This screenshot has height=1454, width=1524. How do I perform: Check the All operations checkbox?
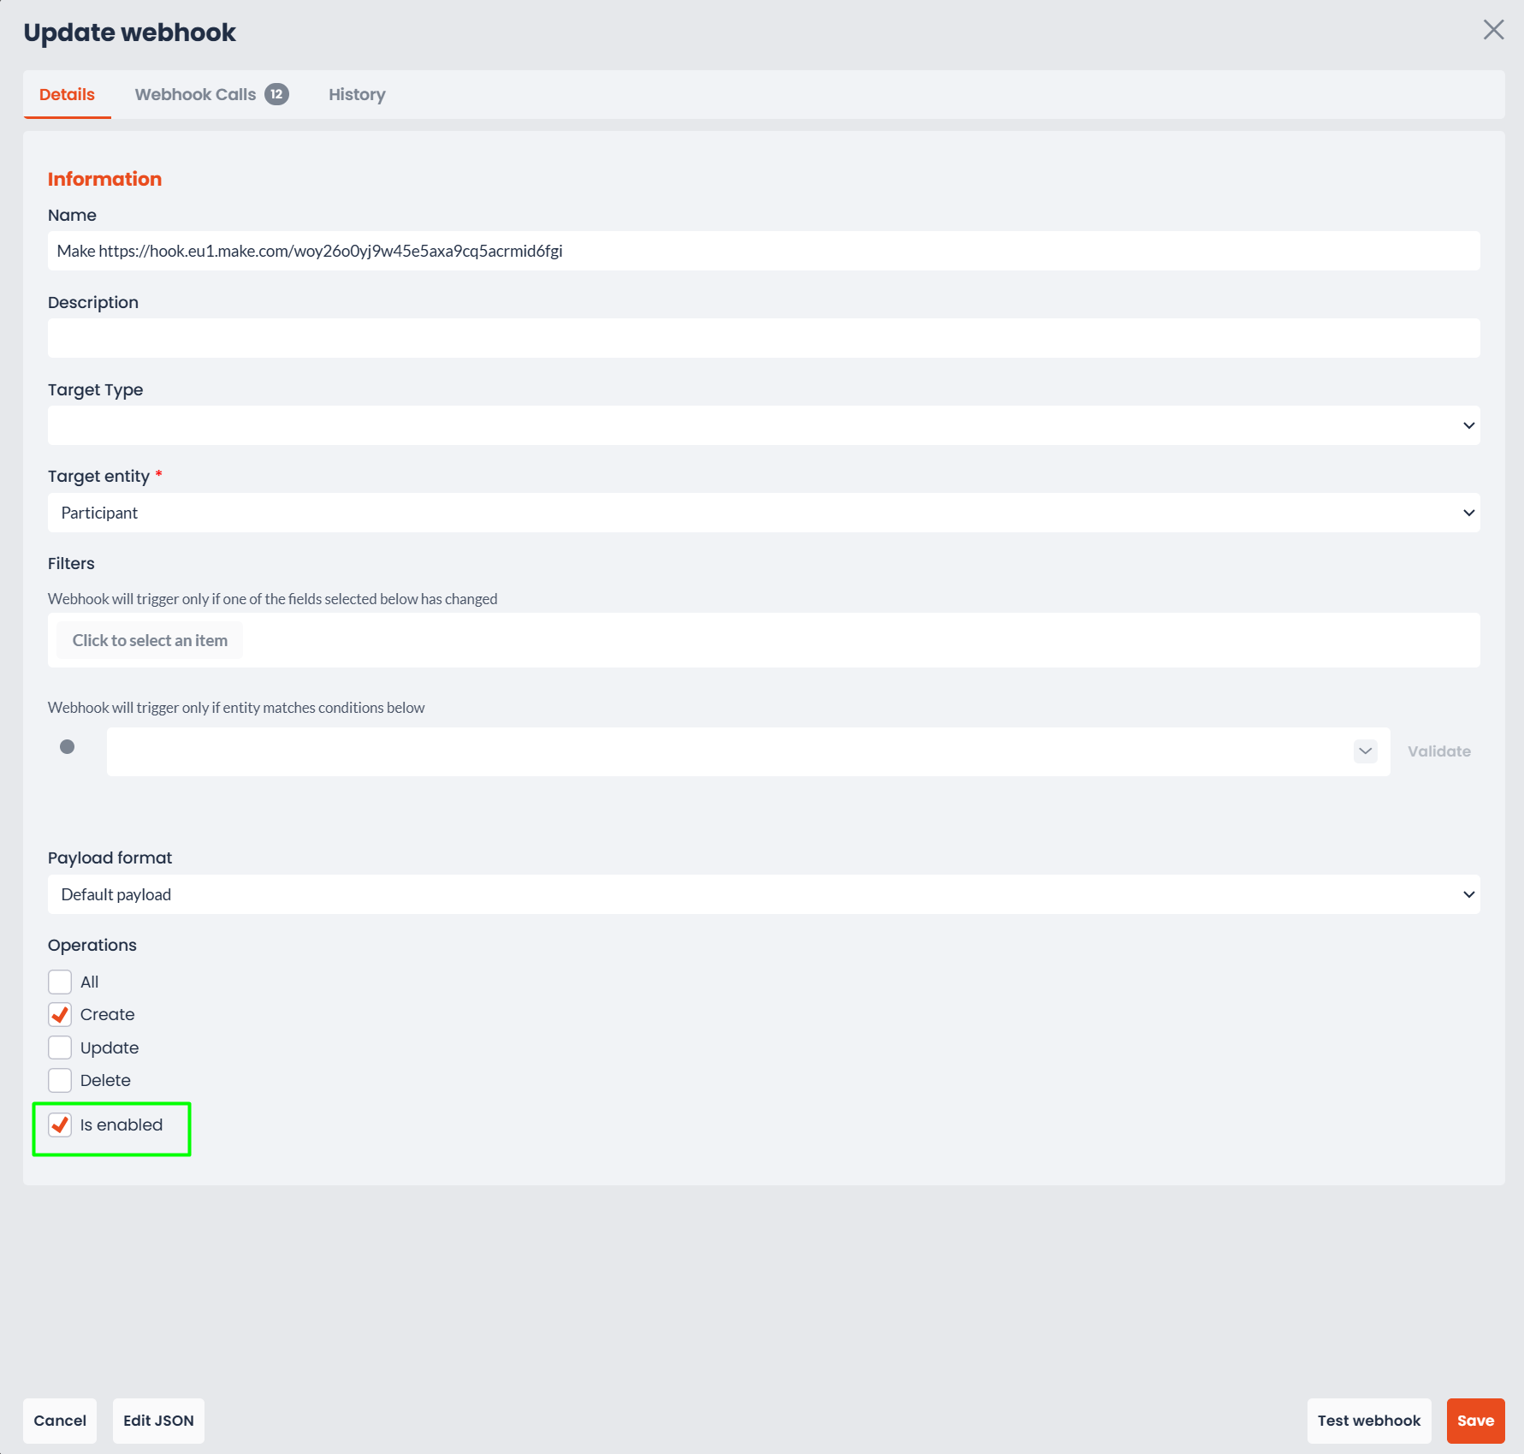60,982
